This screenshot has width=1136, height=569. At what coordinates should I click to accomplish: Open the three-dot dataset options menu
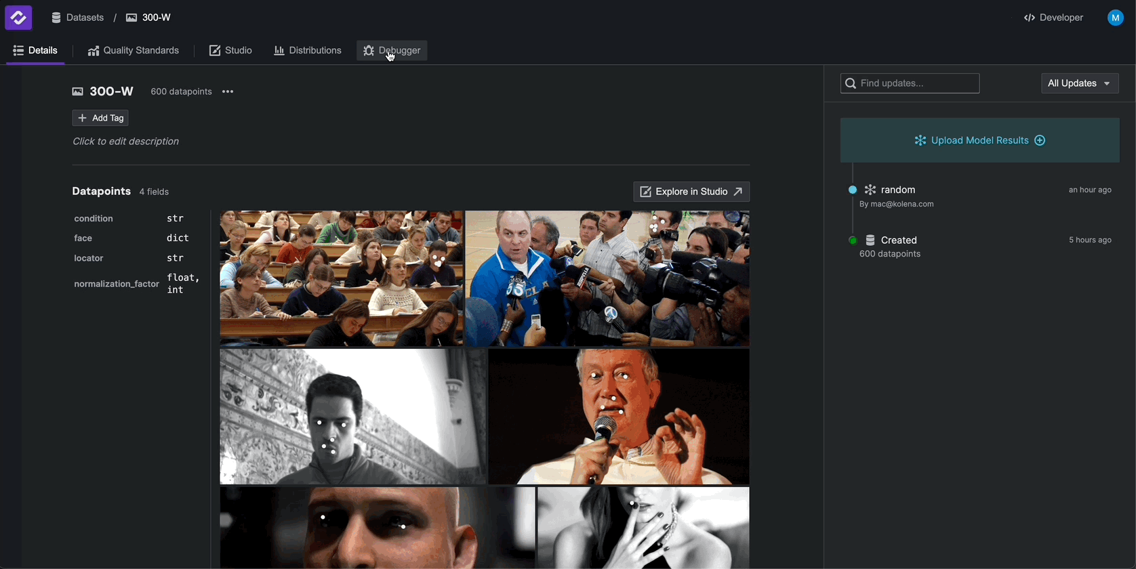tap(228, 91)
